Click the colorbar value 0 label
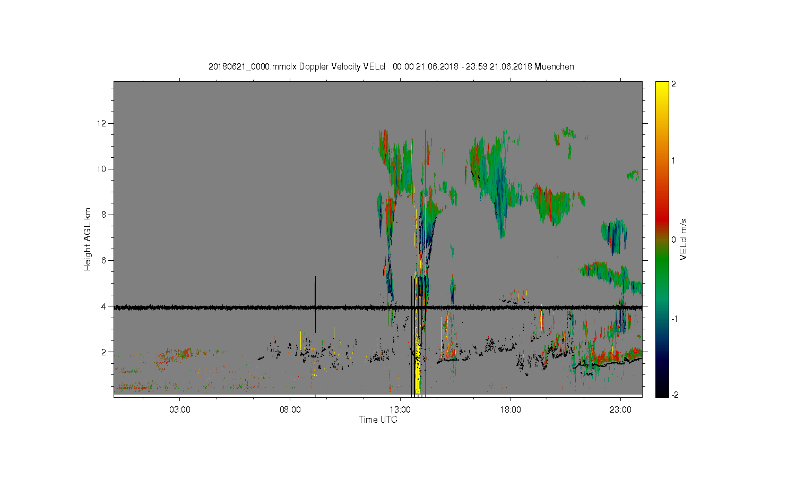The image size is (796, 478). [674, 240]
